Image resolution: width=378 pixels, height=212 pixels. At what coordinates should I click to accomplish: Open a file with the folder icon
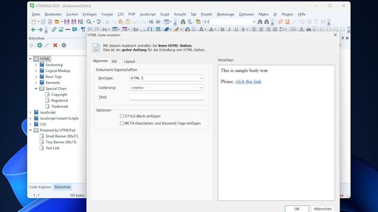click(x=57, y=22)
